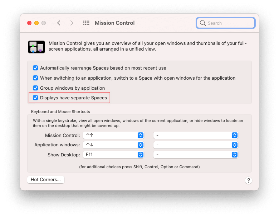Toggle Automatically rearrange Spaces checkbox
The width and height of the screenshot is (279, 217).
(x=35, y=68)
